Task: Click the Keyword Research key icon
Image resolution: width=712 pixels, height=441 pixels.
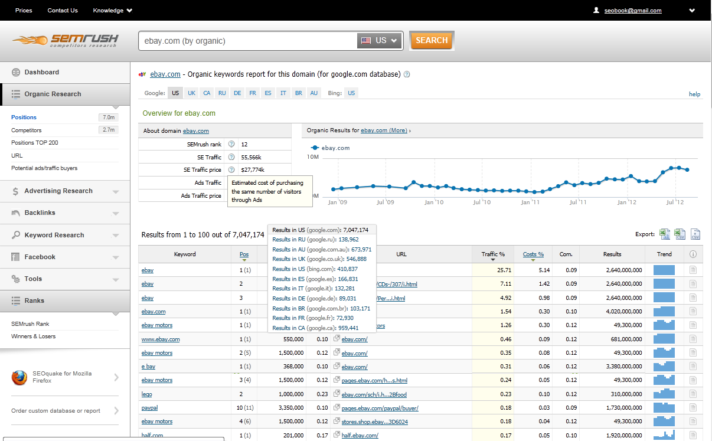Action: (15, 235)
